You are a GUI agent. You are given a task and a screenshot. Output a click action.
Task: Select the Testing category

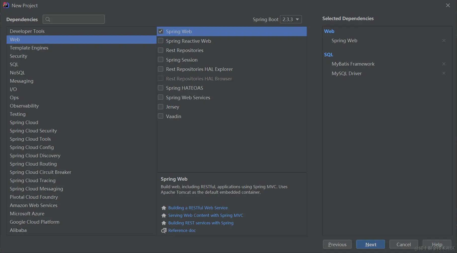81,114
